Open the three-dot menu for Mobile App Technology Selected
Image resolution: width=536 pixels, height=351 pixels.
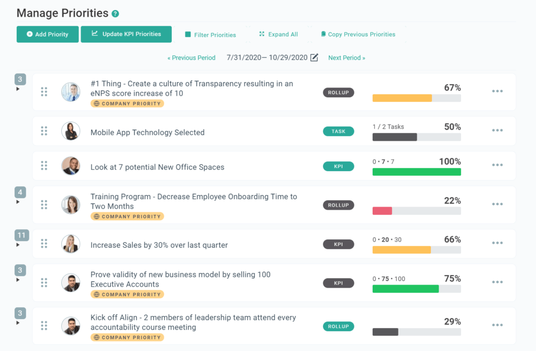point(497,131)
